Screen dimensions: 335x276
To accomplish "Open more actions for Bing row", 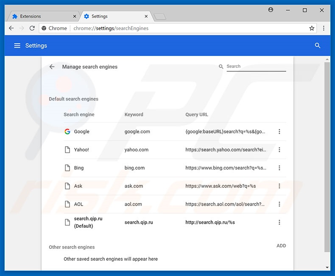I will tap(279, 168).
